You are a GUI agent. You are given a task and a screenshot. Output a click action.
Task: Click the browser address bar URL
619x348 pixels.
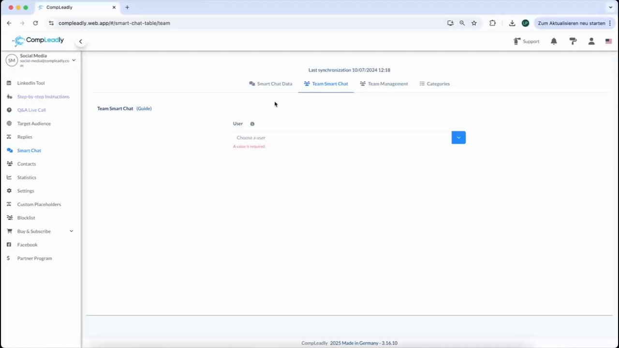114,23
